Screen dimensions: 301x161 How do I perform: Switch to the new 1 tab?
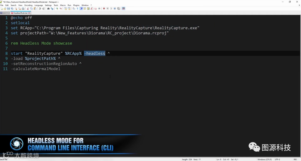pyautogui.click(x=5, y=13)
